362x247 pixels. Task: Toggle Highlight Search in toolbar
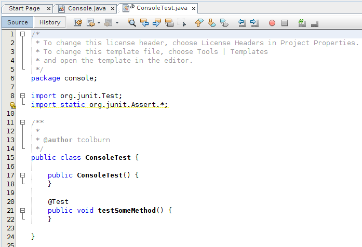coord(169,23)
